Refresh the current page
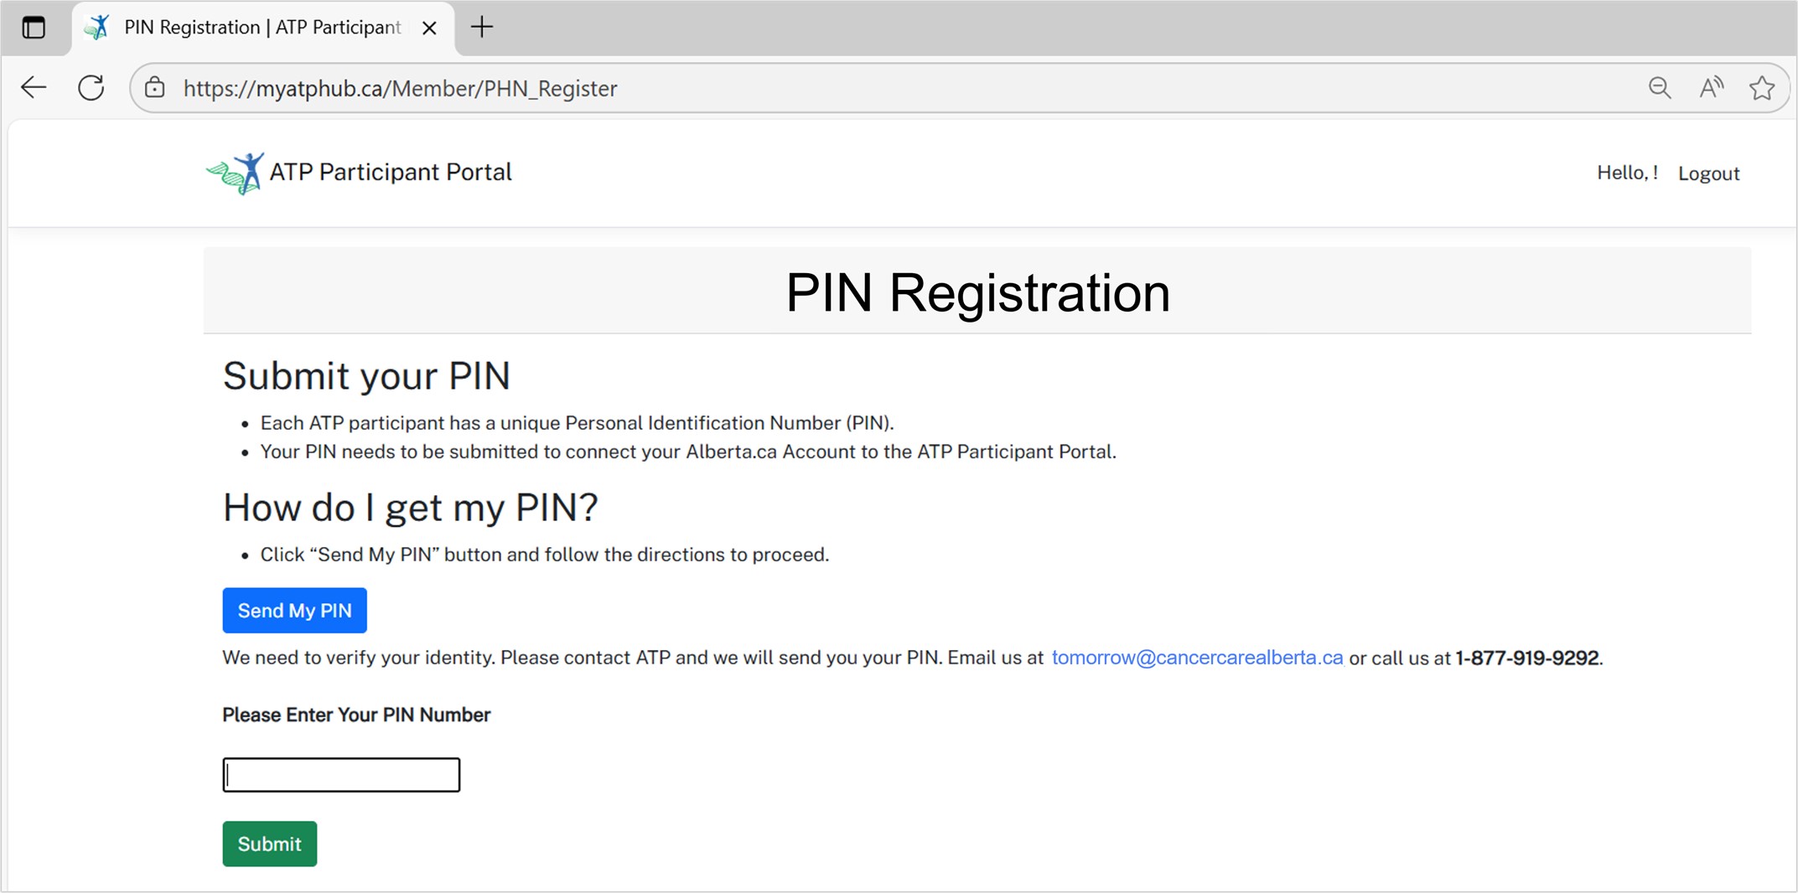The image size is (1798, 893). click(91, 88)
